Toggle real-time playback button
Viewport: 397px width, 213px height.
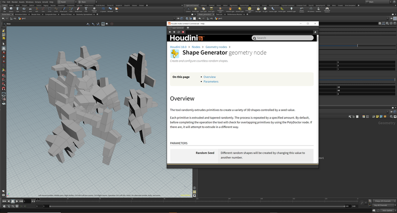point(17,206)
